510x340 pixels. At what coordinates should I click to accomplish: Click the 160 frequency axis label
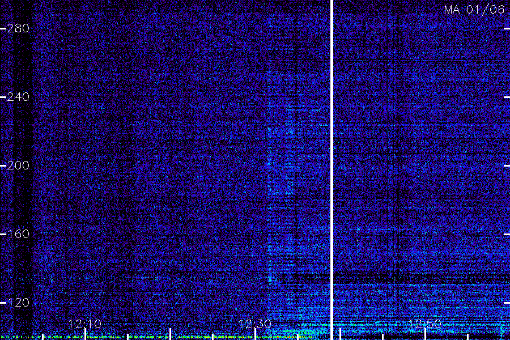coord(18,234)
